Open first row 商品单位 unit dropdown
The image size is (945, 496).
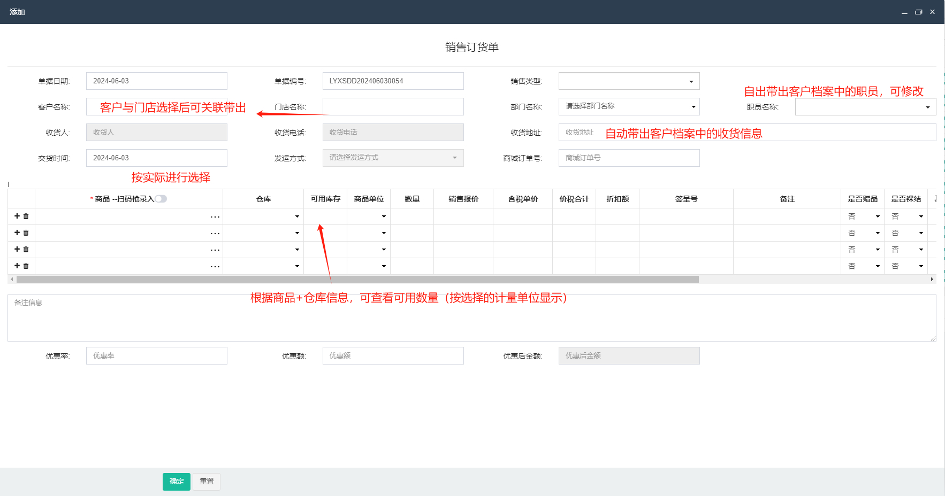(x=369, y=216)
